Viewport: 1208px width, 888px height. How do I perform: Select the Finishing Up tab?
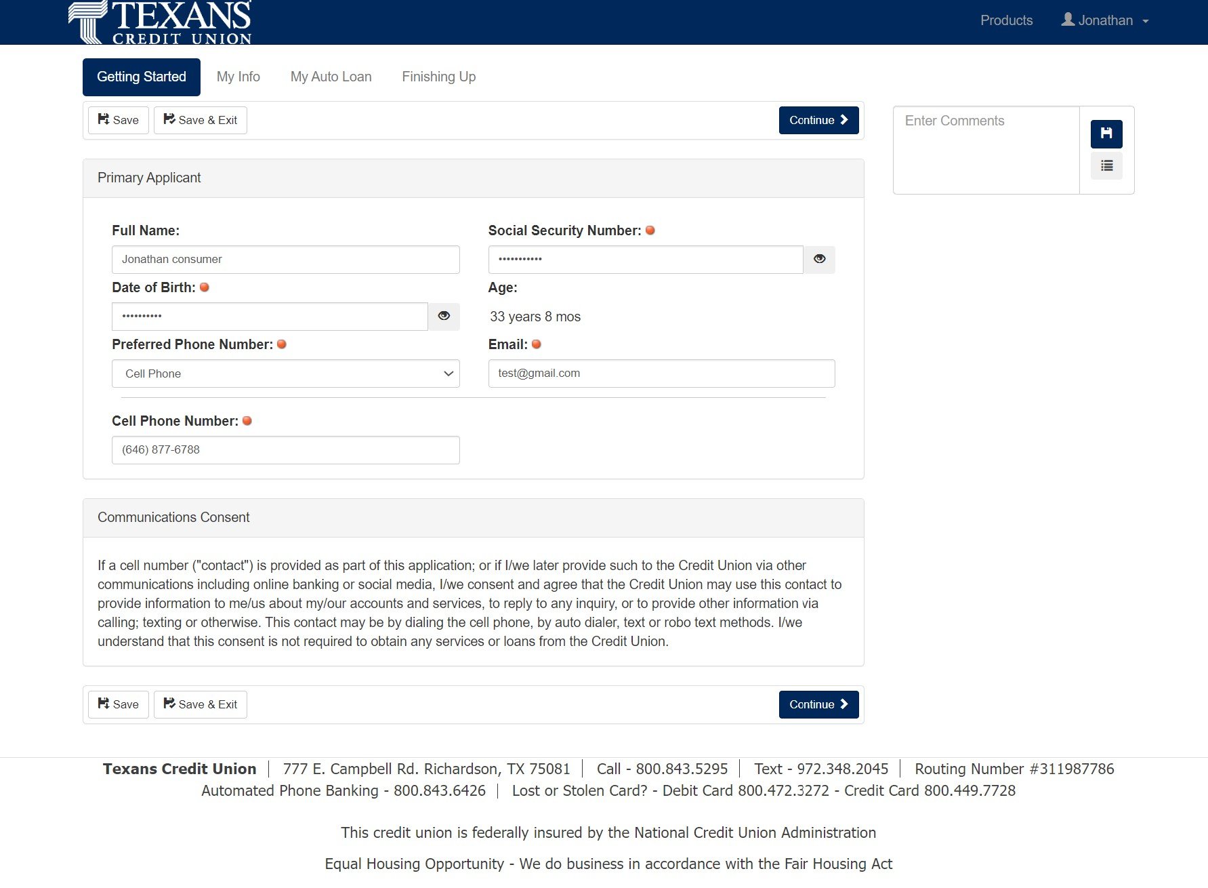click(x=439, y=77)
